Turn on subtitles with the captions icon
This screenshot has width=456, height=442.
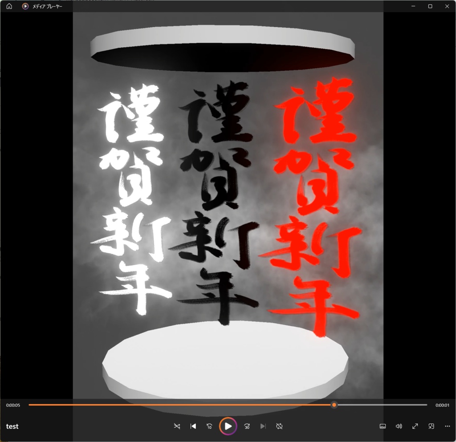pos(383,426)
